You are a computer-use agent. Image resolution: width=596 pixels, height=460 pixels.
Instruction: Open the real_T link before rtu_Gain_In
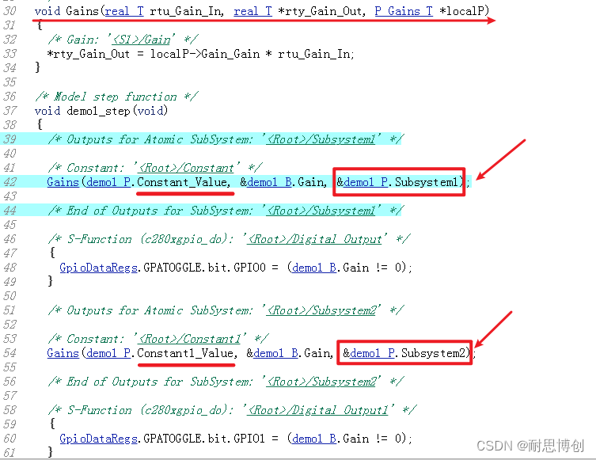click(124, 11)
